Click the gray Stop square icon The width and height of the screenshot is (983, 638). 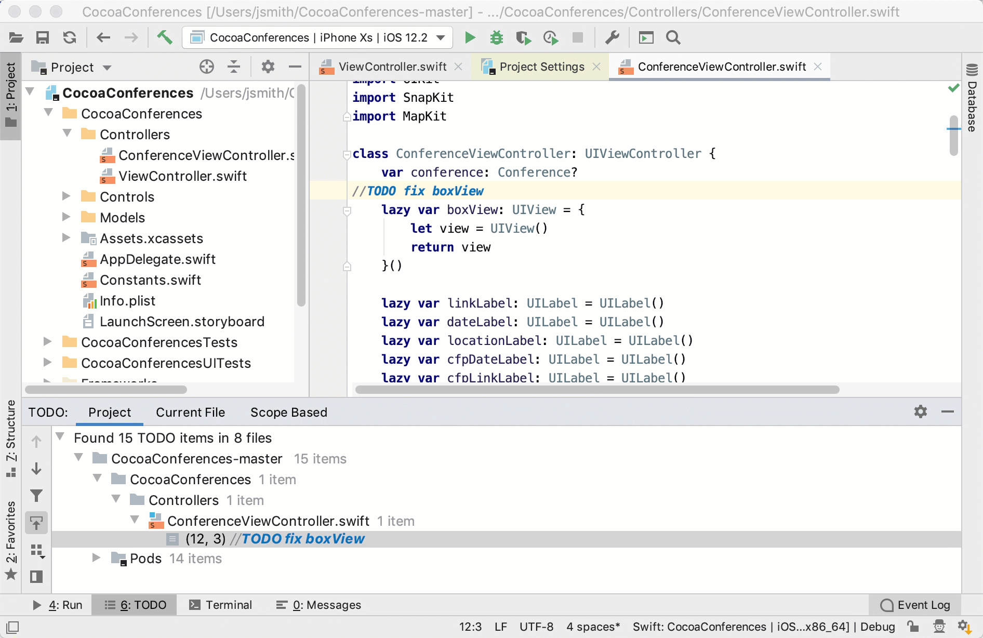click(577, 37)
